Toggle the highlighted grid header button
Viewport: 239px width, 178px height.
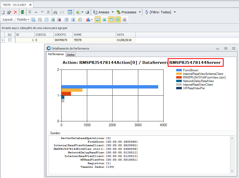[x=111, y=19]
